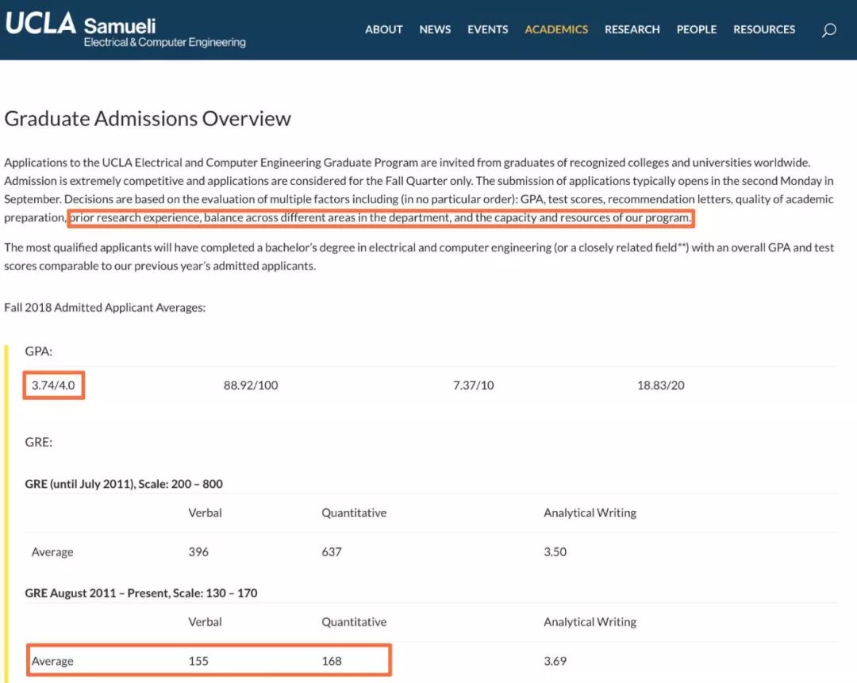Screen dimensions: 857x683
Task: Click 'GRE August 2011 – Present' heading
Action: pos(141,593)
